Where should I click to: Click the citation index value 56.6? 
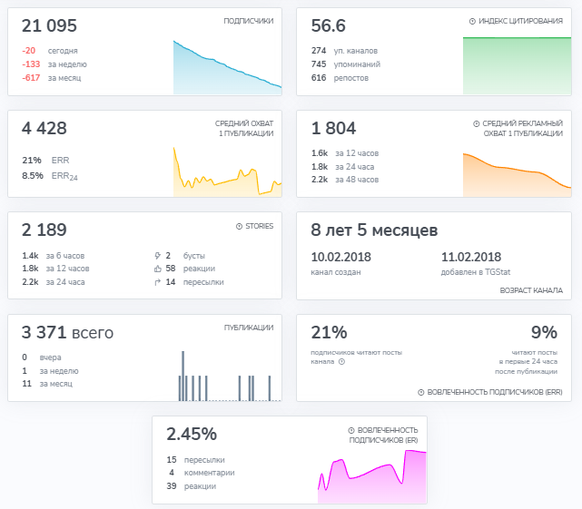(x=328, y=26)
